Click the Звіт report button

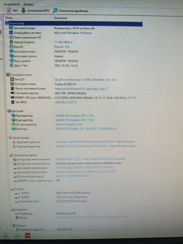(x=12, y=11)
